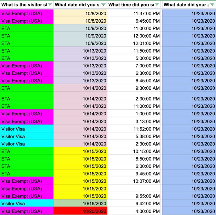Select 10/8/2020 date in the 11:37:00 PM row
This screenshot has height=215, width=216.
pyautogui.click(x=80, y=13)
